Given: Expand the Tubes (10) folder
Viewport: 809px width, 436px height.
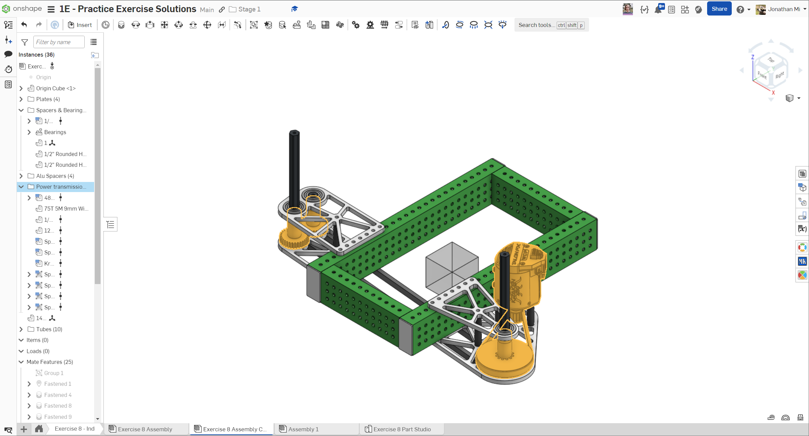Looking at the screenshot, I should tap(21, 329).
